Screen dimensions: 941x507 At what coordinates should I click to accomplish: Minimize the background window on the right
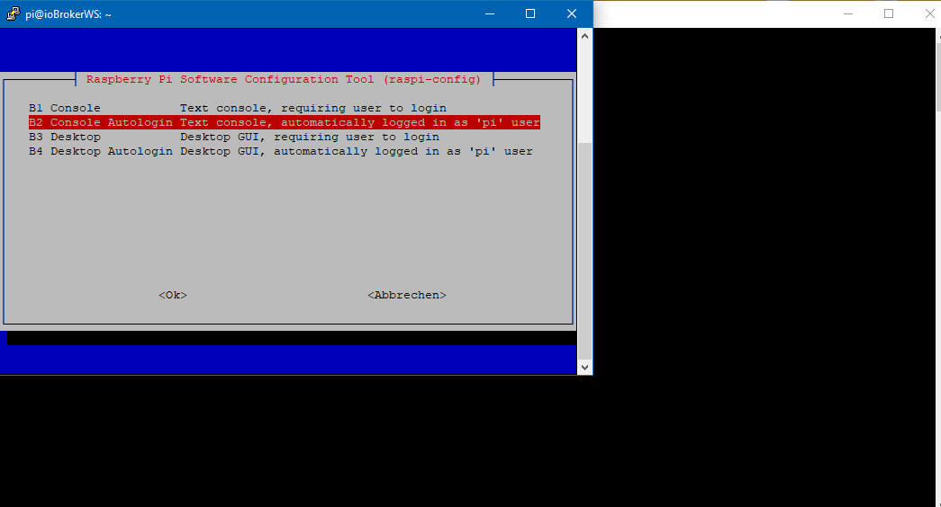[848, 13]
